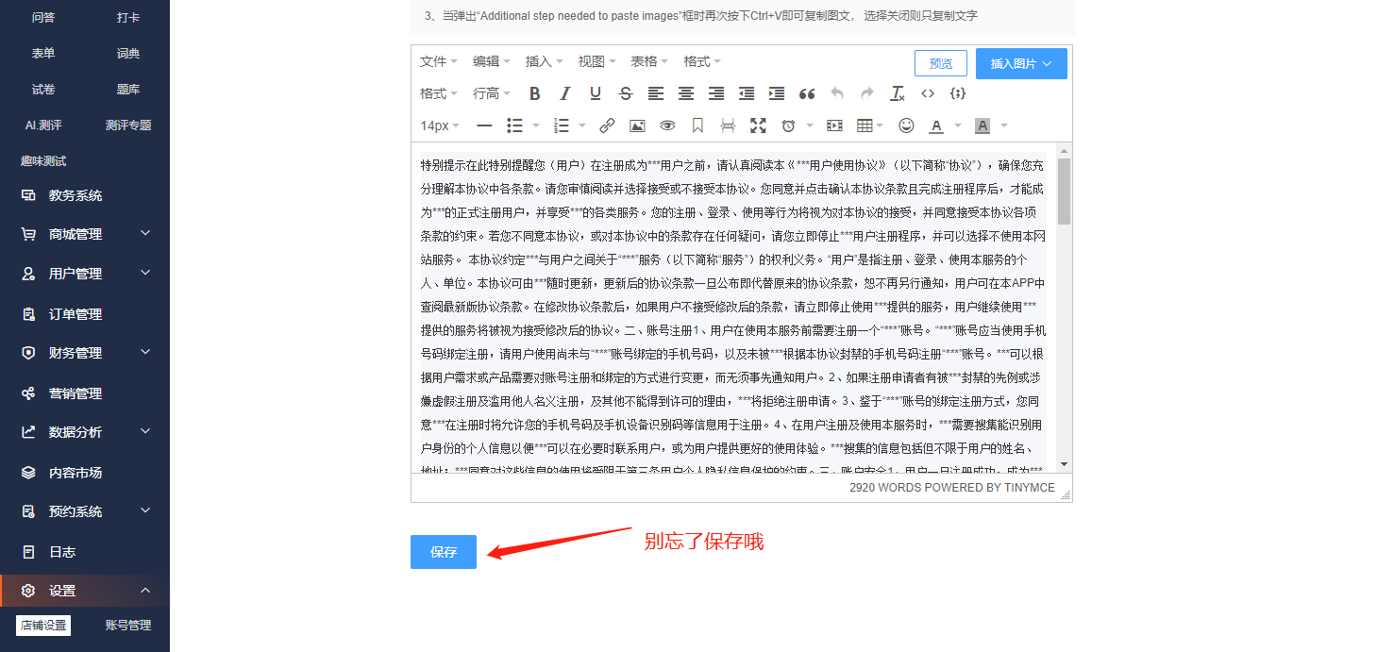Open source code view with <> icon
1377x652 pixels.
coord(928,93)
